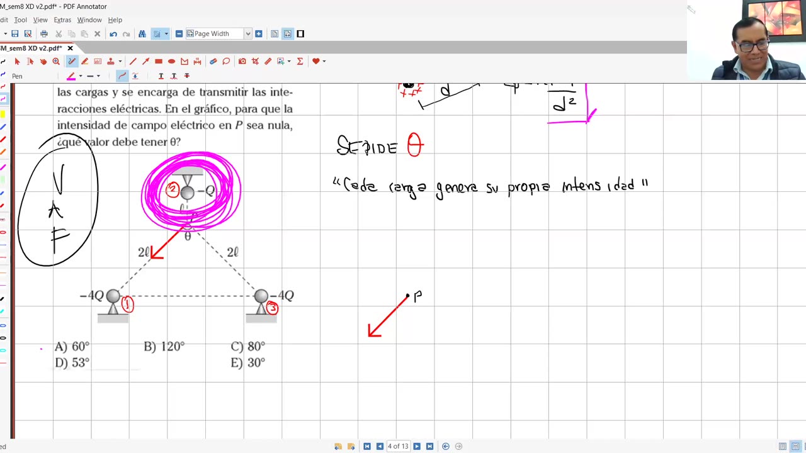This screenshot has width=806, height=453.
Task: Open the line width dropdown arrow
Action: click(x=98, y=76)
